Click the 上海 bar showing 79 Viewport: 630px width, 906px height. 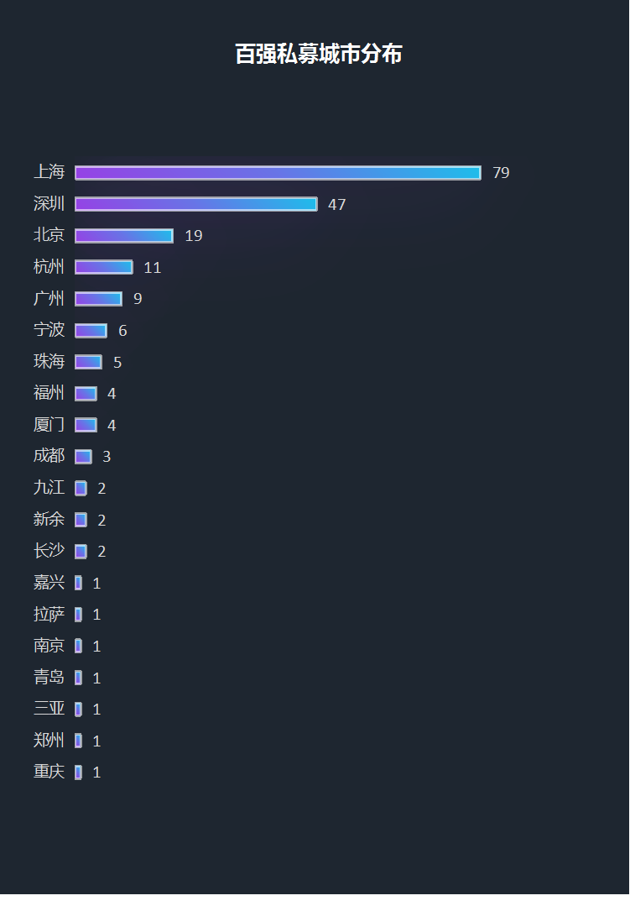278,173
